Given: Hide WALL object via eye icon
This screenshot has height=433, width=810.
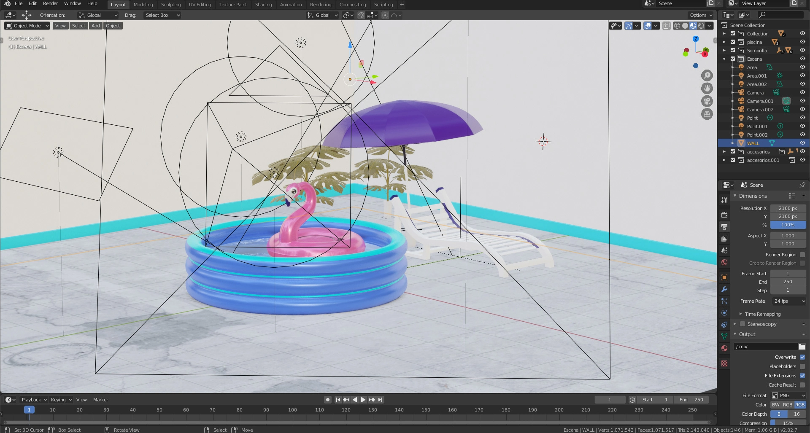Looking at the screenshot, I should click(x=802, y=143).
